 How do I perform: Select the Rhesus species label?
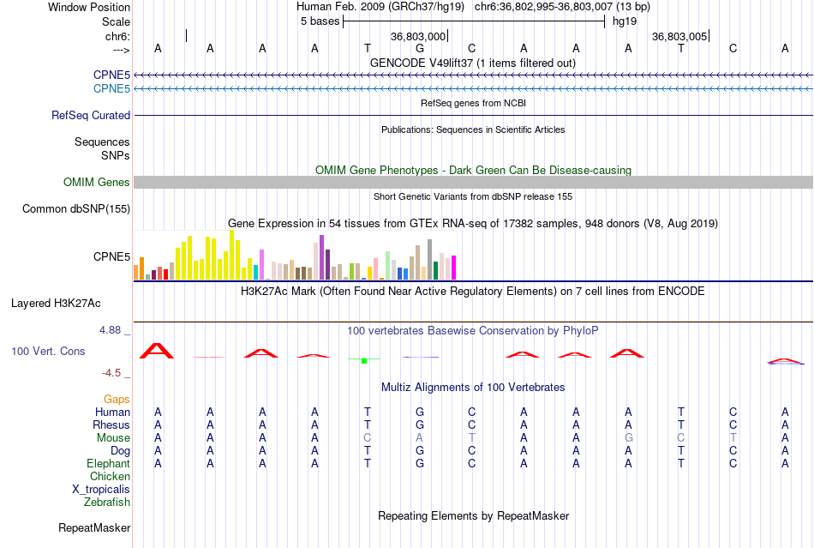click(x=111, y=425)
